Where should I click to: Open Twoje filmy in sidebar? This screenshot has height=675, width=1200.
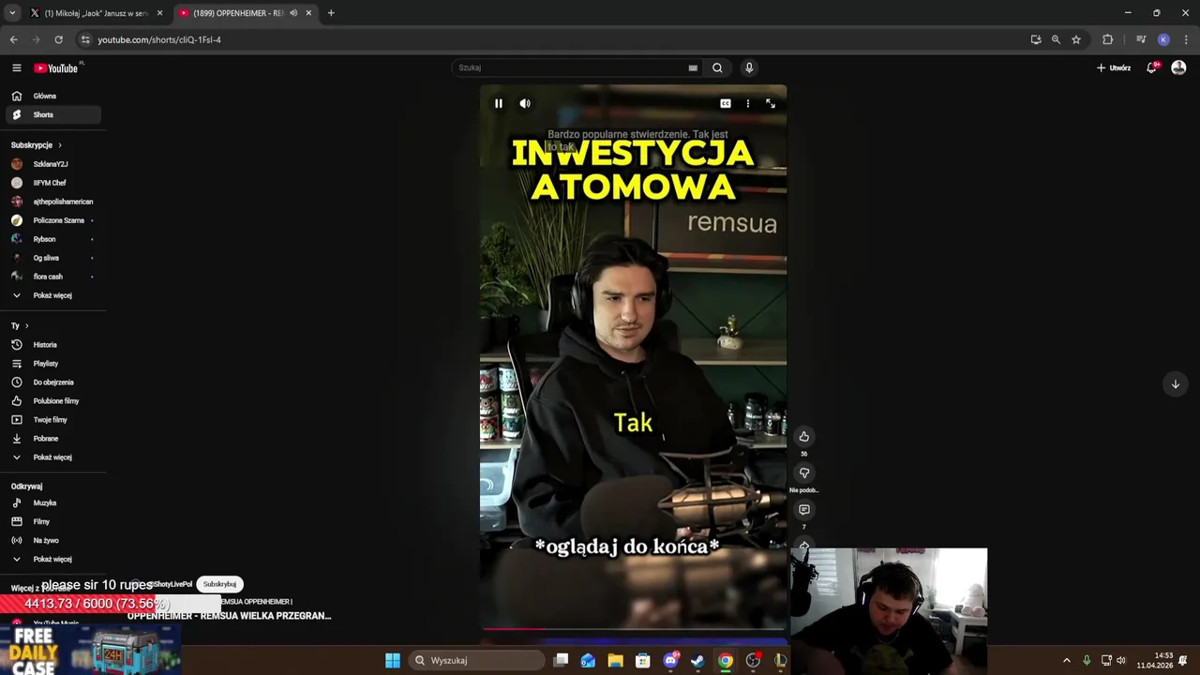click(x=52, y=420)
